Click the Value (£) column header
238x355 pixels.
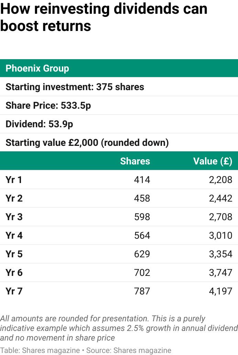[x=213, y=161]
